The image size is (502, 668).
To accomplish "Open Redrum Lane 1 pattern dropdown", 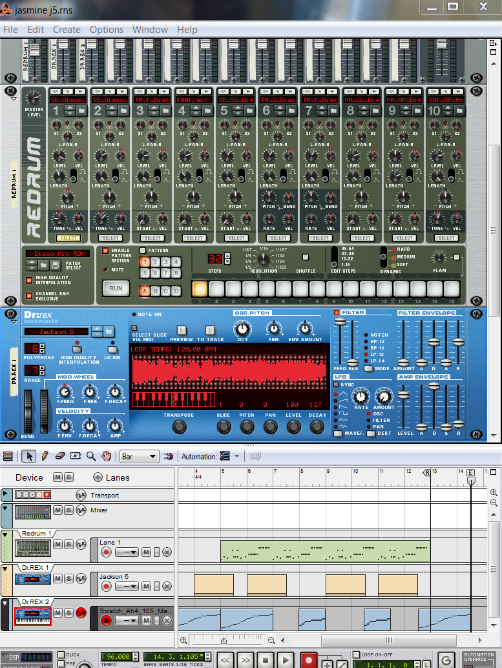I will tap(127, 552).
